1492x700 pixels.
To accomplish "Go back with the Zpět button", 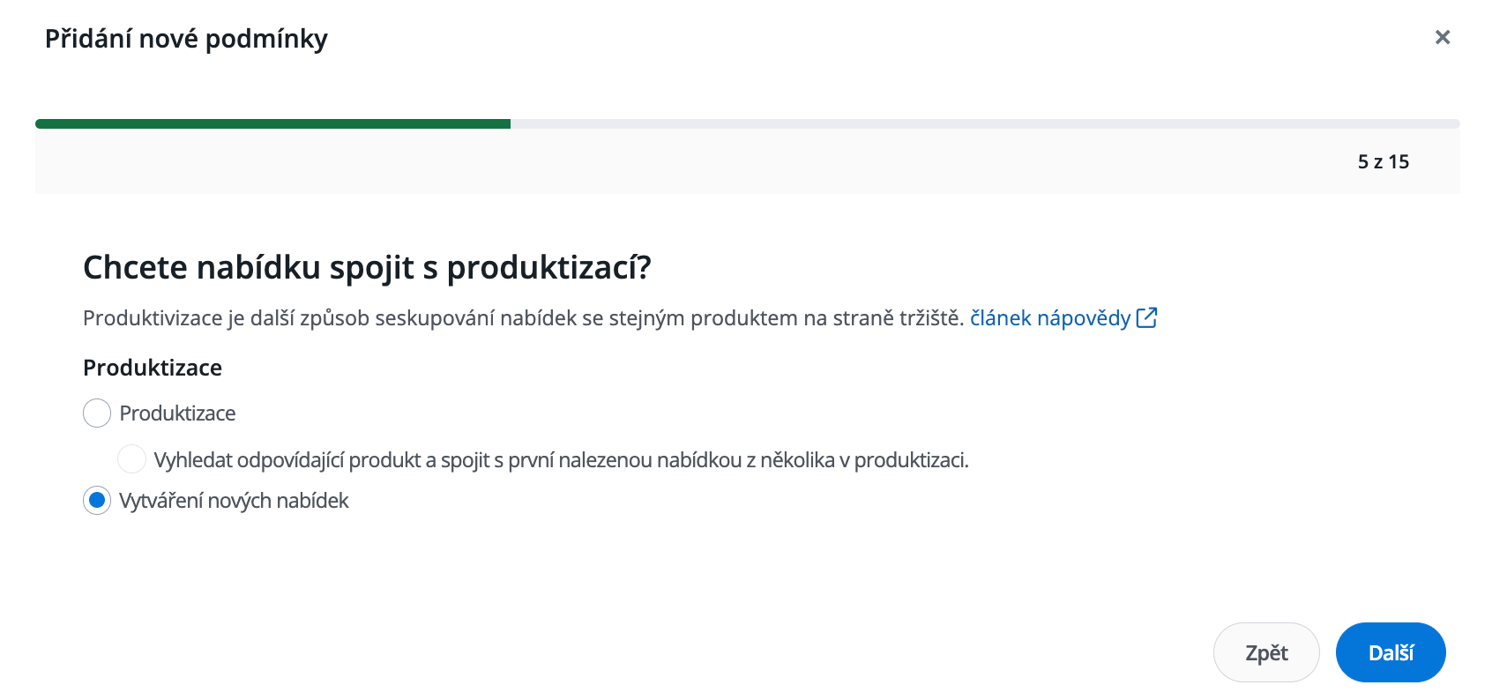I will (x=1265, y=652).
